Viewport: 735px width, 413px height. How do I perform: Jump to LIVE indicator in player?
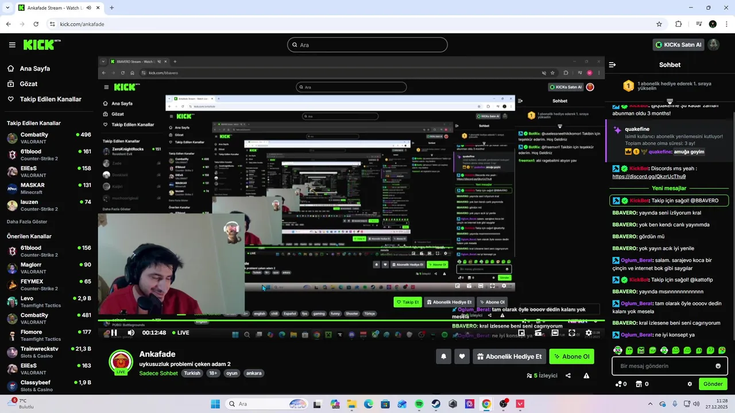click(180, 333)
